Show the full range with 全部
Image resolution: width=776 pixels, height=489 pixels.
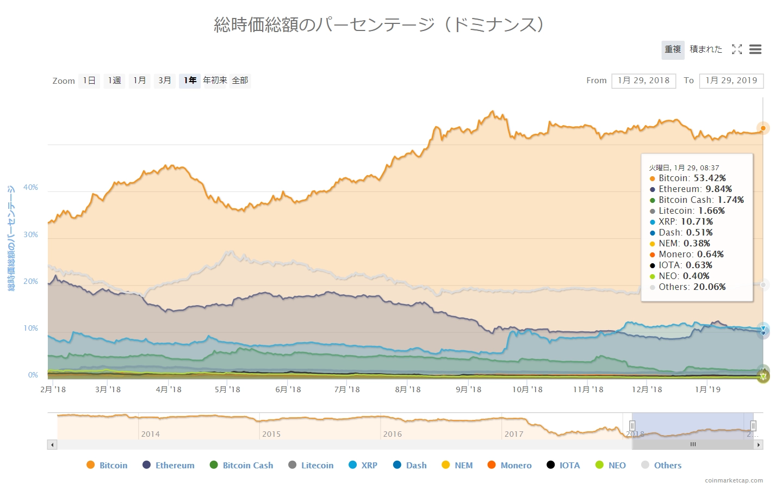[x=240, y=81]
